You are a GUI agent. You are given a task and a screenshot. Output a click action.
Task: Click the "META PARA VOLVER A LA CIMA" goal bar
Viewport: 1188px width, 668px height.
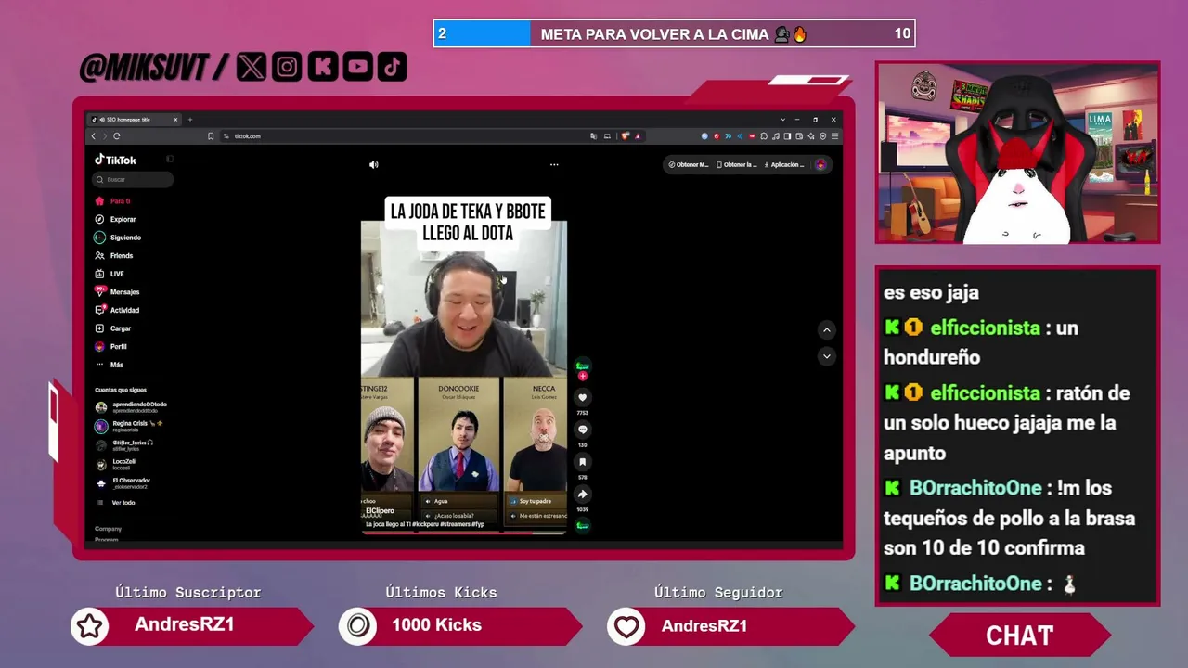click(674, 34)
